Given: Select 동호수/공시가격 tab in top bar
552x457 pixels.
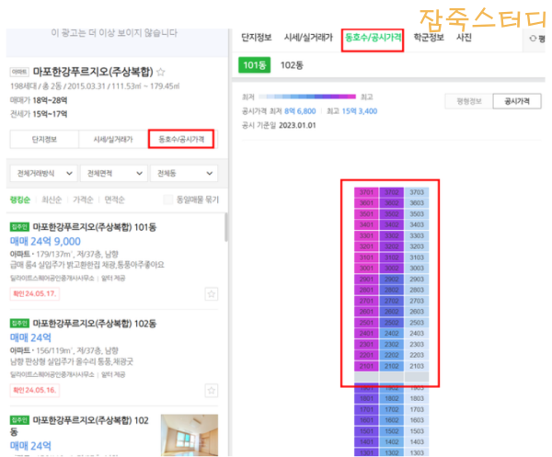Looking at the screenshot, I should (373, 38).
